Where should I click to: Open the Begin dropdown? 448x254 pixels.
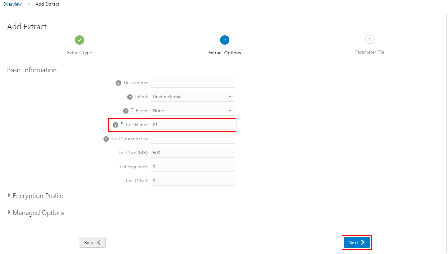coord(193,111)
